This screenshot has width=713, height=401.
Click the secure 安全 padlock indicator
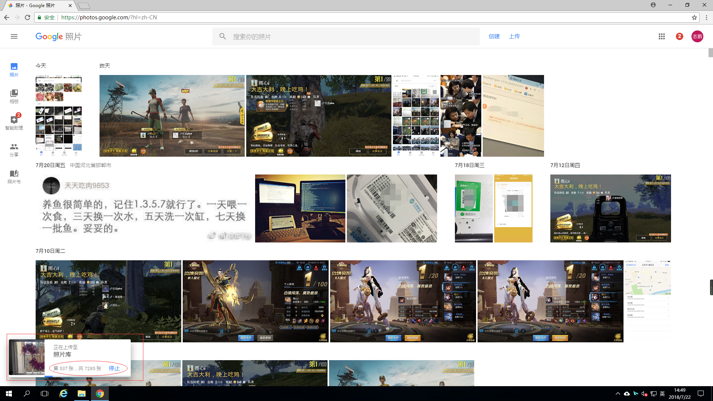(46, 17)
